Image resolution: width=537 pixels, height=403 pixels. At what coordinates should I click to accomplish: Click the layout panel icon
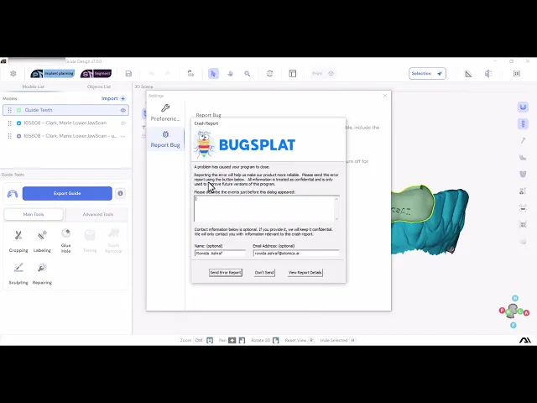pos(293,74)
